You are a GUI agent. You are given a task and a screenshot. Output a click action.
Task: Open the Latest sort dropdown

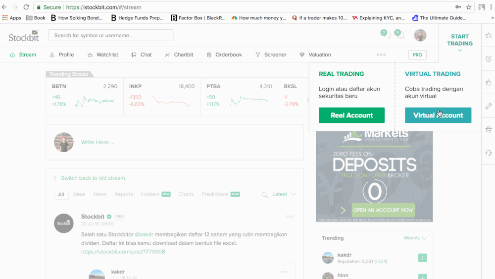(x=284, y=194)
